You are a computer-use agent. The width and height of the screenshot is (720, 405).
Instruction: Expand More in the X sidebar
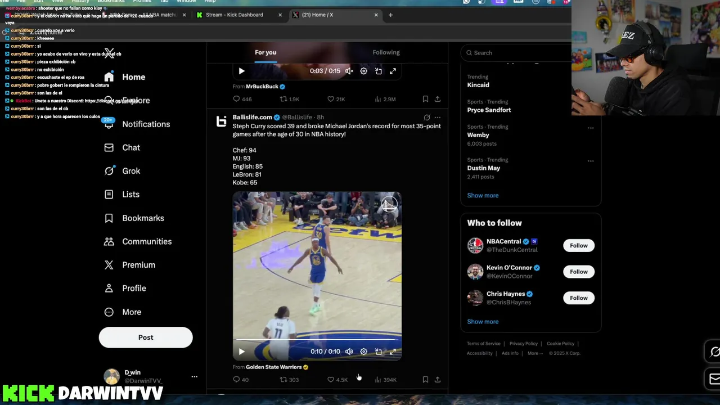tap(123, 312)
